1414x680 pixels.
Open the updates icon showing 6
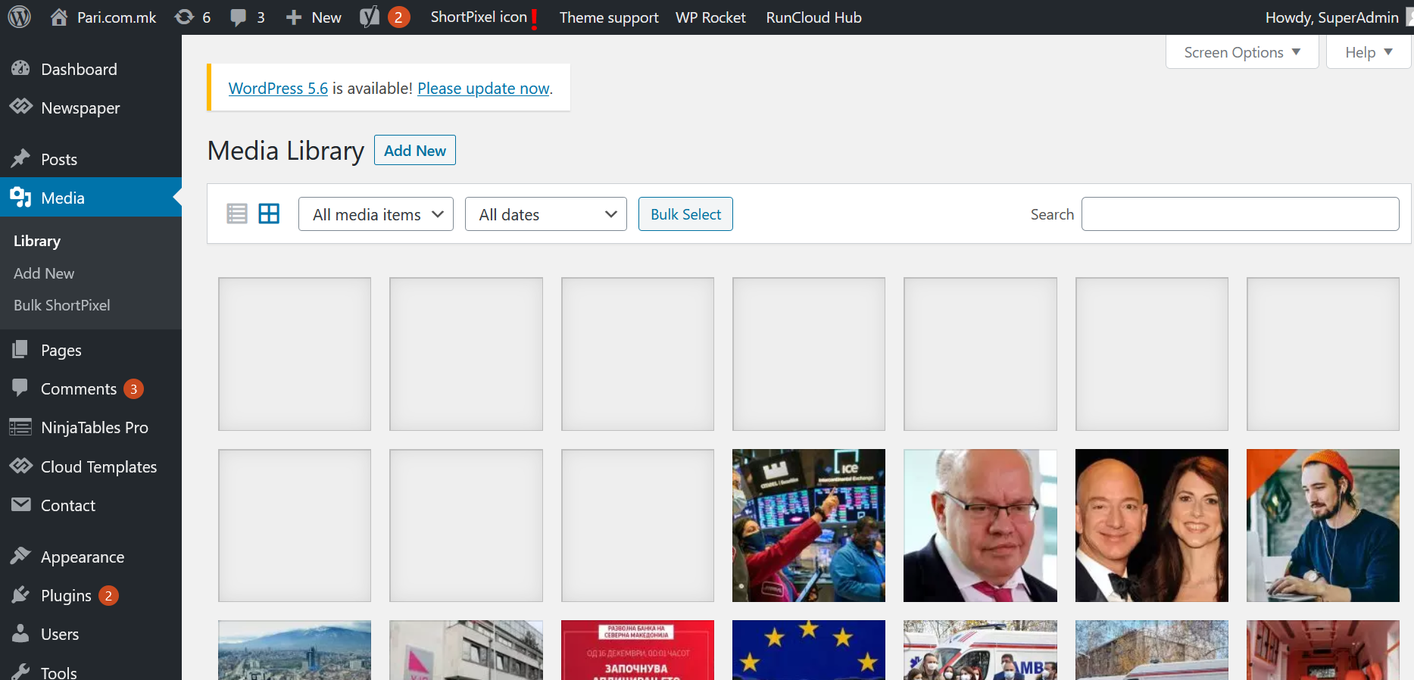click(184, 17)
